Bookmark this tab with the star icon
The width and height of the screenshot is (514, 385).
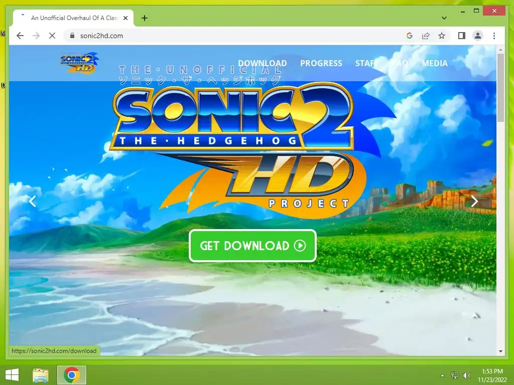442,36
